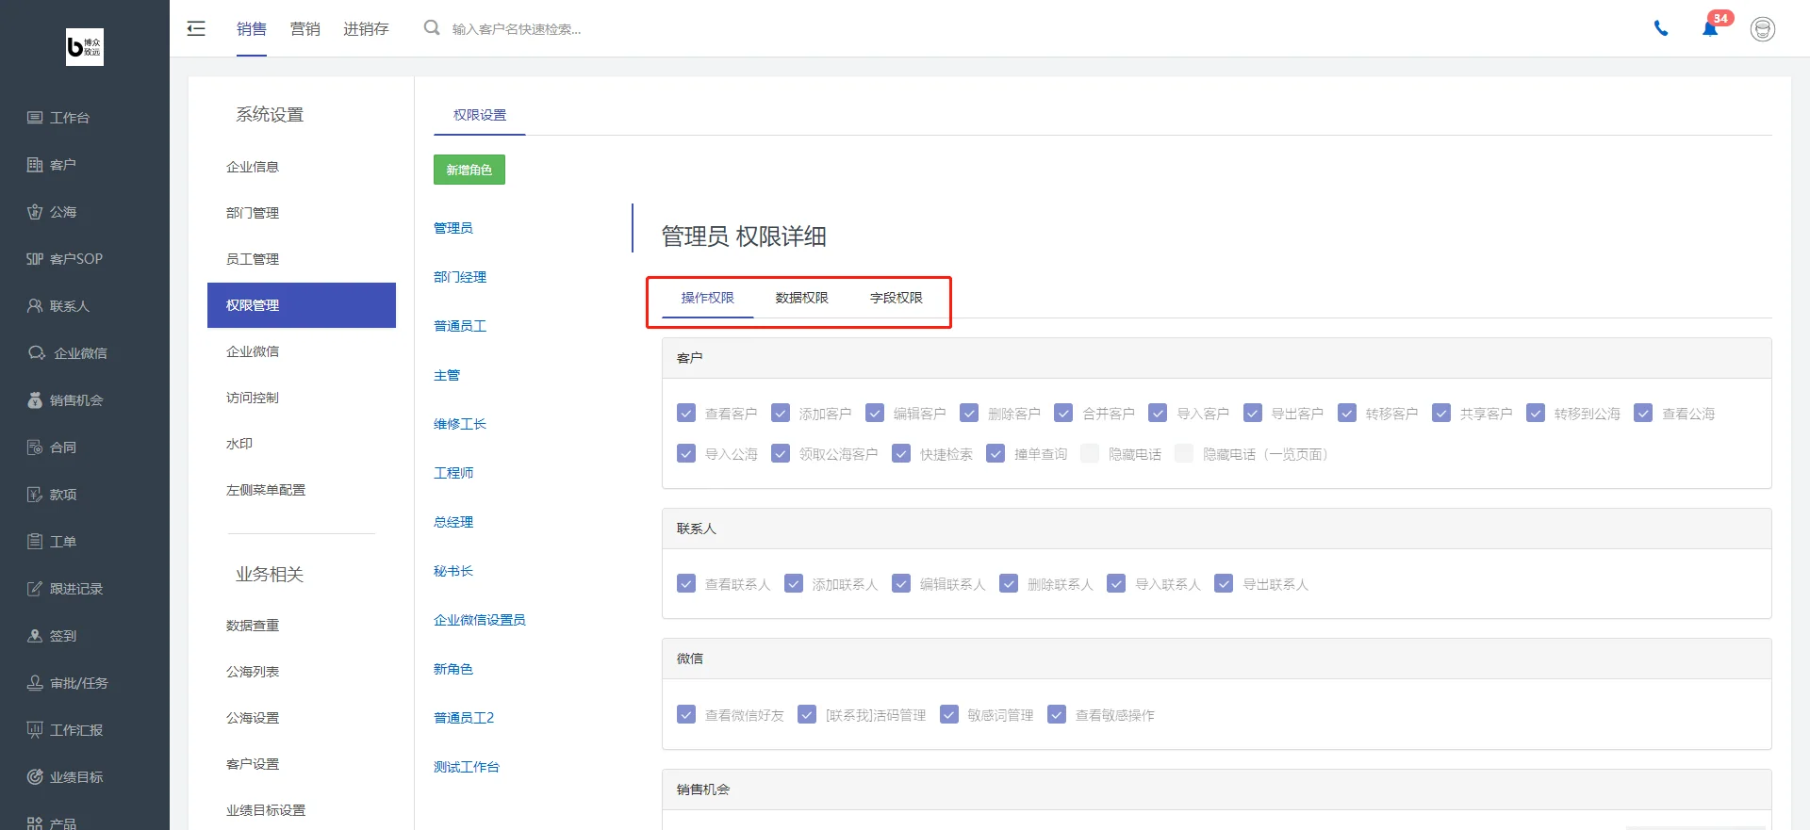
Task: Switch to the 字段权限 tab
Action: (897, 298)
